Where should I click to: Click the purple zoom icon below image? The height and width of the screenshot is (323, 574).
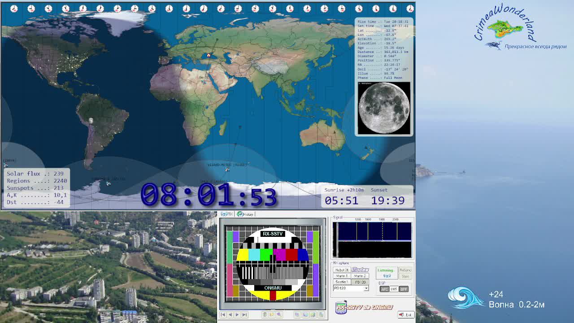click(279, 314)
